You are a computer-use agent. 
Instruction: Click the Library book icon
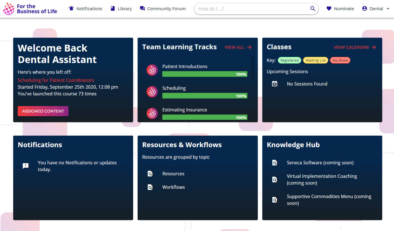click(x=113, y=8)
